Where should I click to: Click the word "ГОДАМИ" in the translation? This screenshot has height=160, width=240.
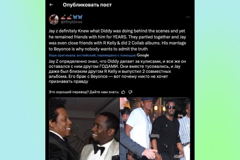(x=108, y=66)
